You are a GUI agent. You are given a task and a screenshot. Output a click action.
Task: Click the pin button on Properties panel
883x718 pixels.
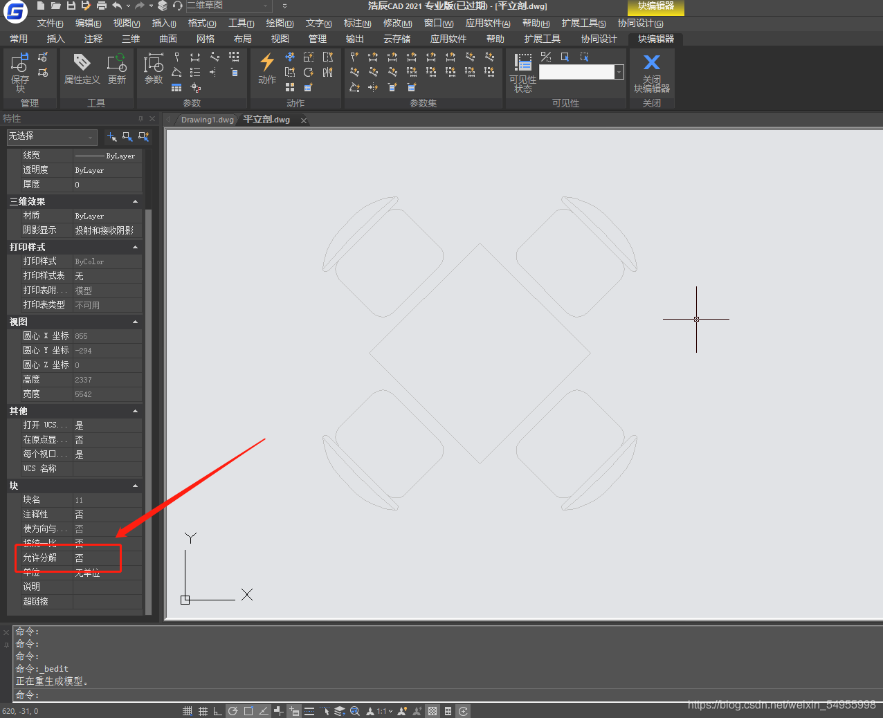(x=140, y=118)
